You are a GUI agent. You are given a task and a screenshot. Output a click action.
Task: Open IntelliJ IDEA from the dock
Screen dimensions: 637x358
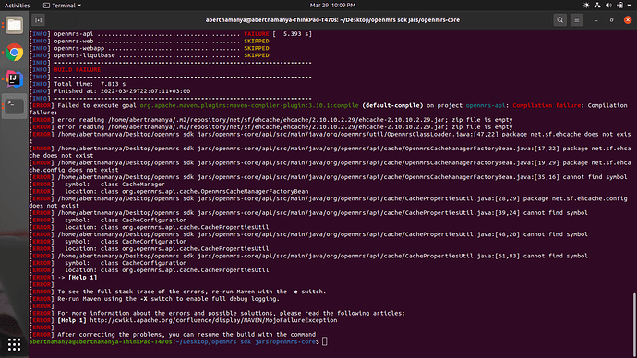click(14, 79)
